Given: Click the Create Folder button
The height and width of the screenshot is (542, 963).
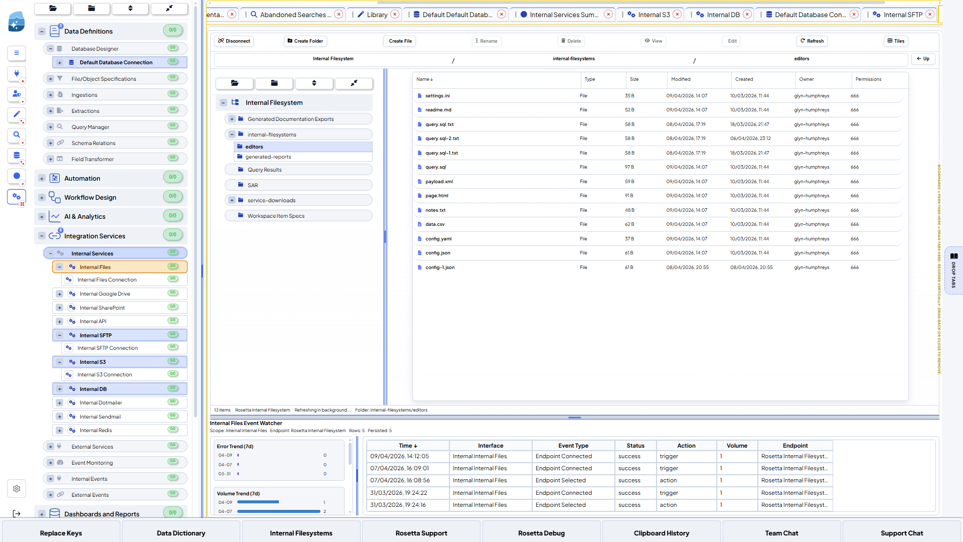Looking at the screenshot, I should [305, 41].
